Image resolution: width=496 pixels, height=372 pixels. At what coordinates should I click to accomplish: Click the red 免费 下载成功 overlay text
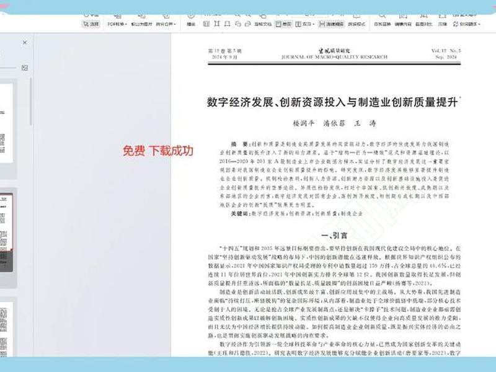(158, 151)
